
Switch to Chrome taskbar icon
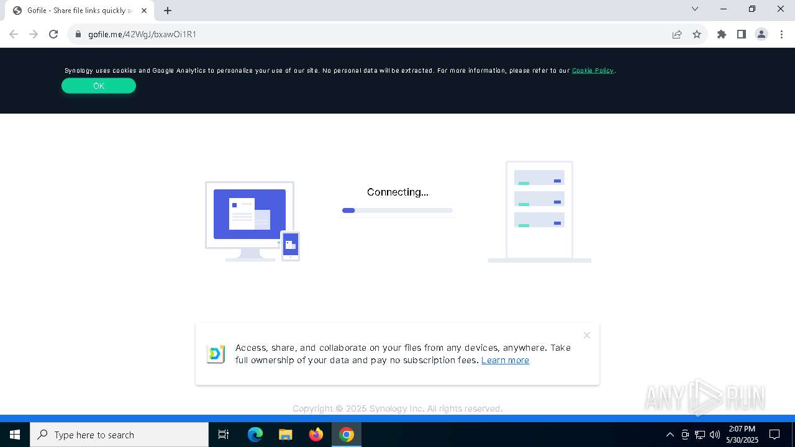(x=347, y=435)
